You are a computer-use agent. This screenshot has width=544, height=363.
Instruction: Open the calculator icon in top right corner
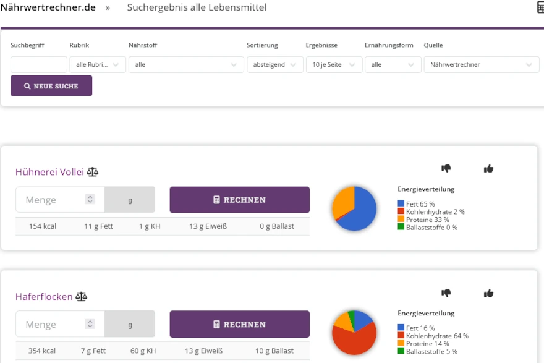540,7
